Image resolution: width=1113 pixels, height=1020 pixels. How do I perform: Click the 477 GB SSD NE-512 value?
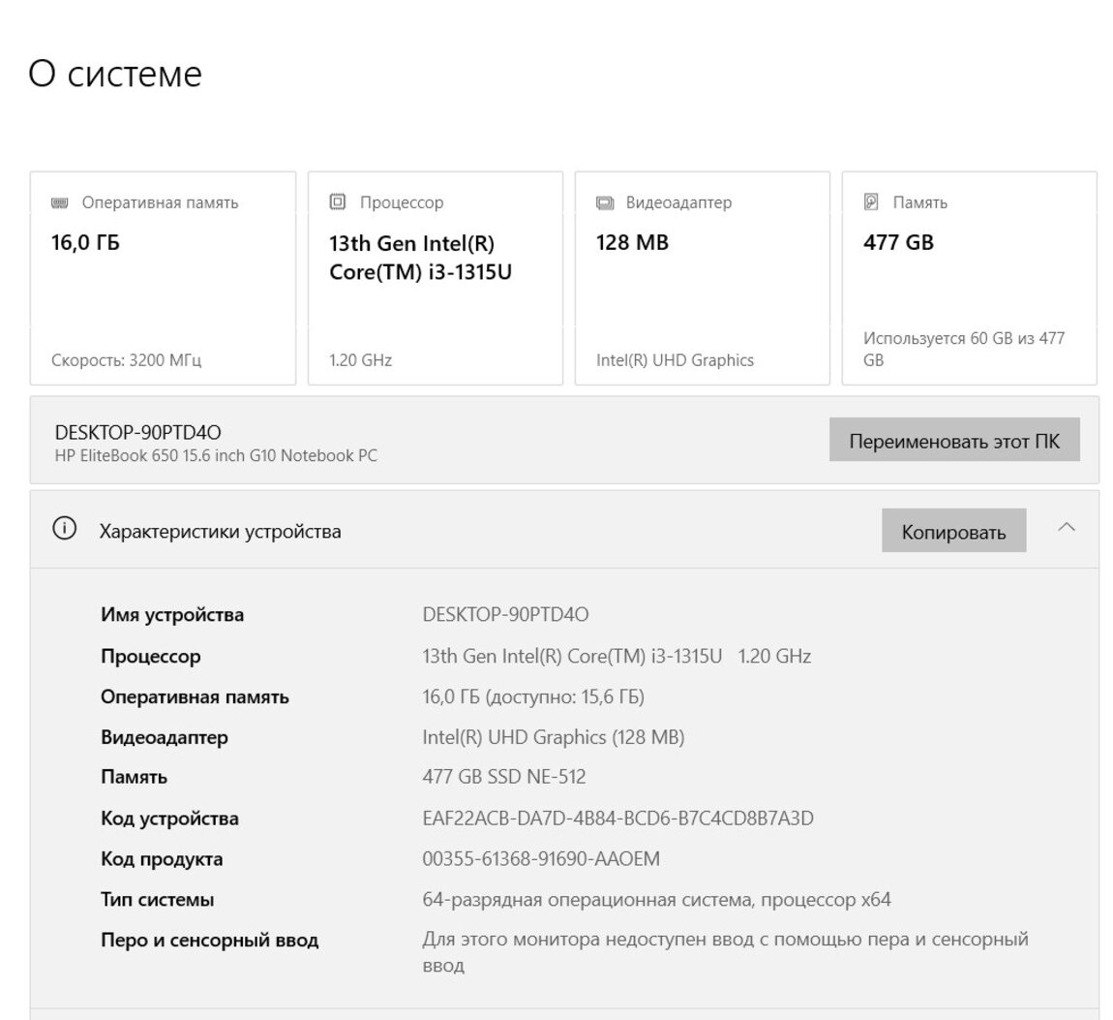pyautogui.click(x=503, y=777)
